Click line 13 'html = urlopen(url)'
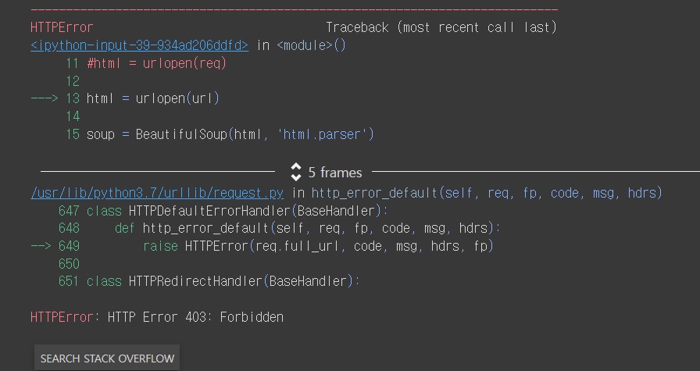 click(152, 98)
